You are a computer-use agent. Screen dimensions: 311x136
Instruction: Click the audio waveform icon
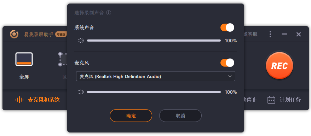click(19, 100)
